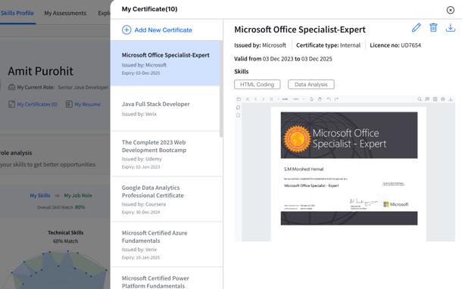Screen dimensions: 462x289
Task: Select the hand pan tool
Action: tap(320, 99)
